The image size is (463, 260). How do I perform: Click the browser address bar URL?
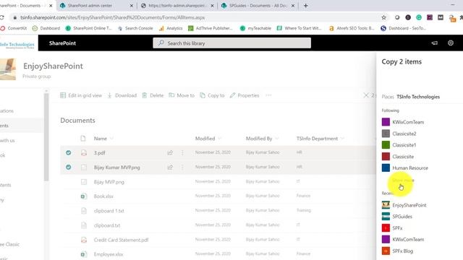tap(113, 17)
